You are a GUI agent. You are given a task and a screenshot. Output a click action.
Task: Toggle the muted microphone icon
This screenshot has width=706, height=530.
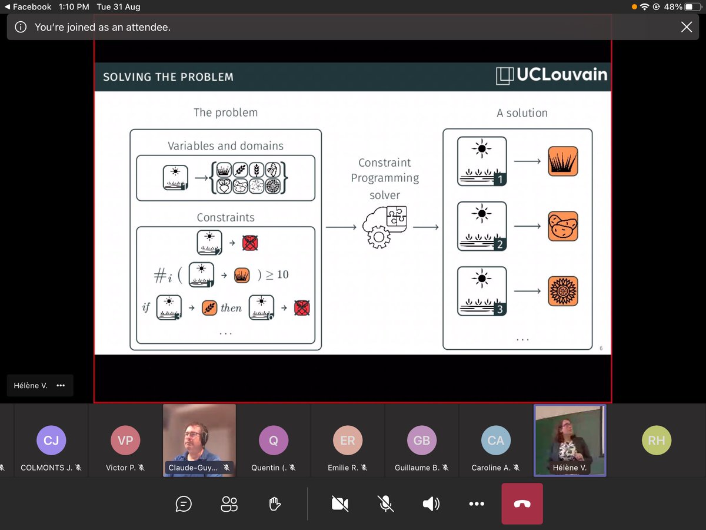385,503
